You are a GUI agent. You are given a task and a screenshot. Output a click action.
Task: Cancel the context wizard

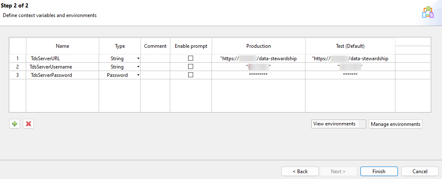420,171
